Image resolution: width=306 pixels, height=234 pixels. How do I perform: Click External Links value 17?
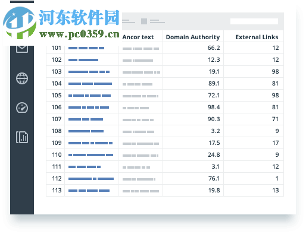tap(276, 143)
